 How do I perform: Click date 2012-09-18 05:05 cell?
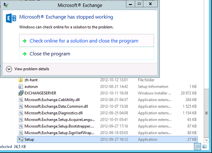[114, 133]
